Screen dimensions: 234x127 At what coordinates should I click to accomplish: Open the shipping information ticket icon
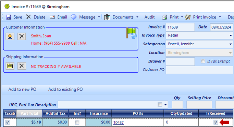10,66
